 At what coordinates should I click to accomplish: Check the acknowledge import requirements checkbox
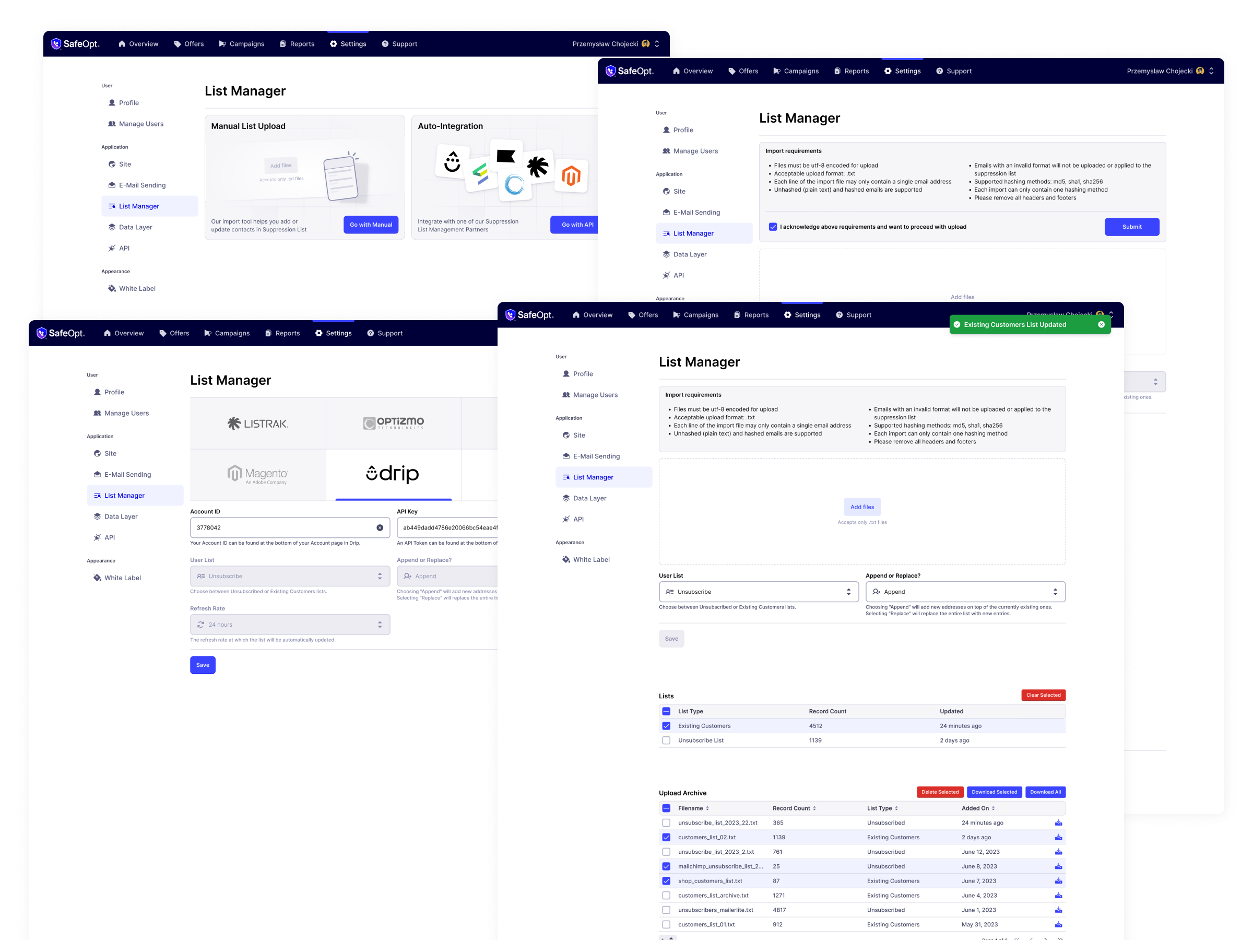(x=773, y=227)
